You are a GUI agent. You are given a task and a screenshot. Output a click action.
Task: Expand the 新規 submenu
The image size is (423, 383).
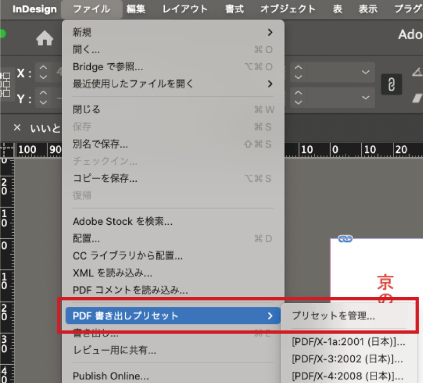coord(173,32)
